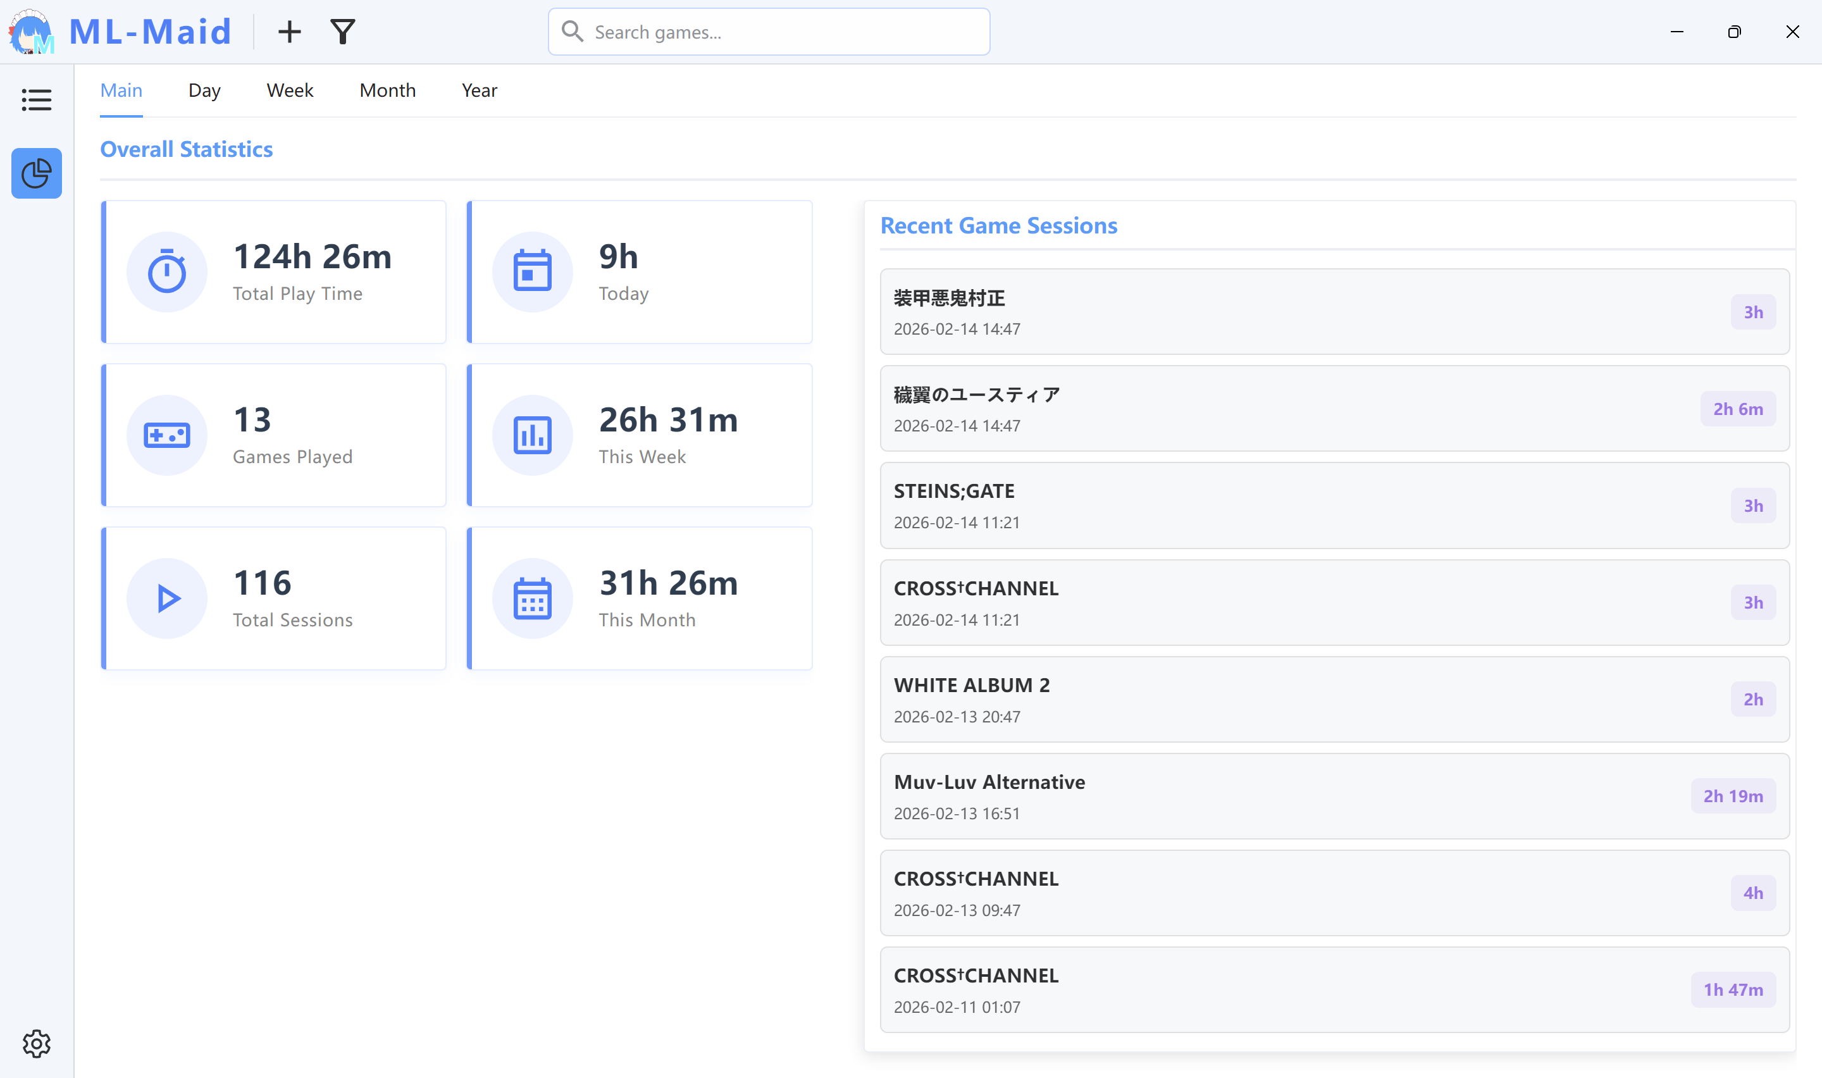Click the 2h 19m duration badge
The image size is (1822, 1078).
[x=1733, y=796]
